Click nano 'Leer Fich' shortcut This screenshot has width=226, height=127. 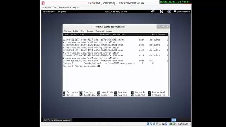(x=105, y=92)
